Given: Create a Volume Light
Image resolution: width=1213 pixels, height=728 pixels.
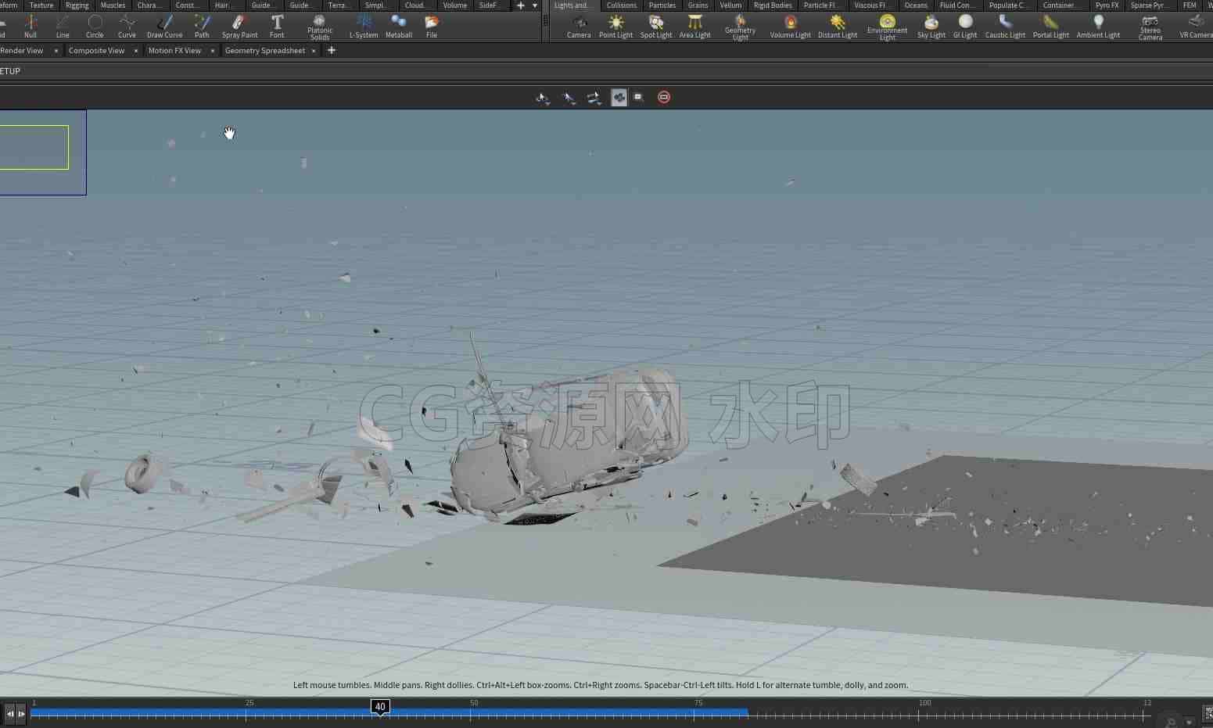Looking at the screenshot, I should point(790,27).
